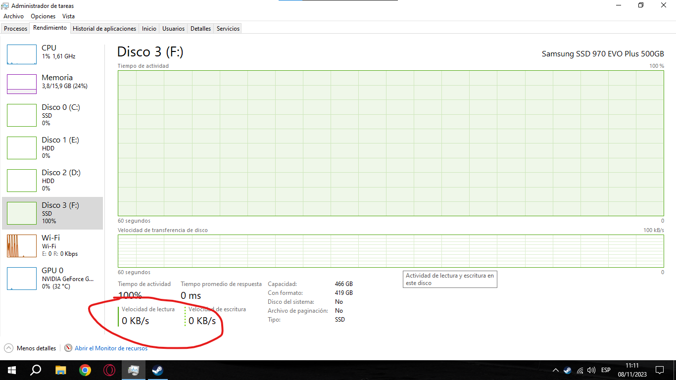
Task: Open Windows Search from the taskbar
Action: 36,370
